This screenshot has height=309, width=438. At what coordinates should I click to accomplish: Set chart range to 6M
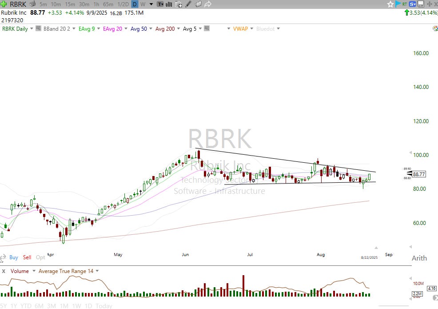pos(39,306)
